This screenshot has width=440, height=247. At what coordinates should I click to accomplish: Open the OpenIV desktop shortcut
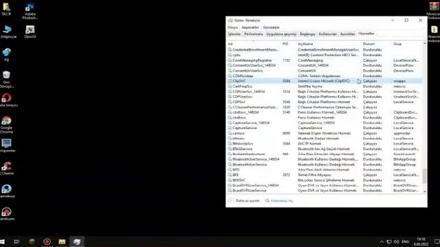point(30,32)
